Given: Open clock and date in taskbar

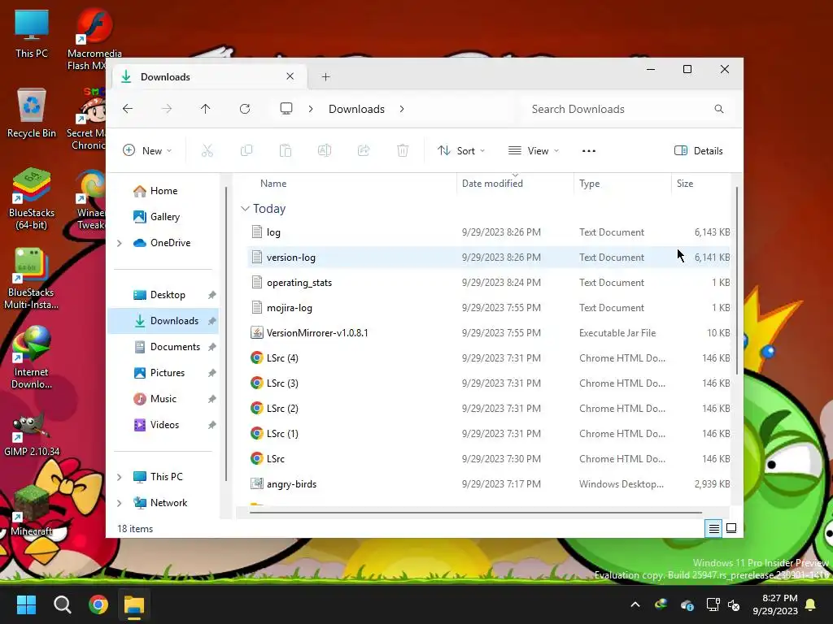Looking at the screenshot, I should pos(775,604).
